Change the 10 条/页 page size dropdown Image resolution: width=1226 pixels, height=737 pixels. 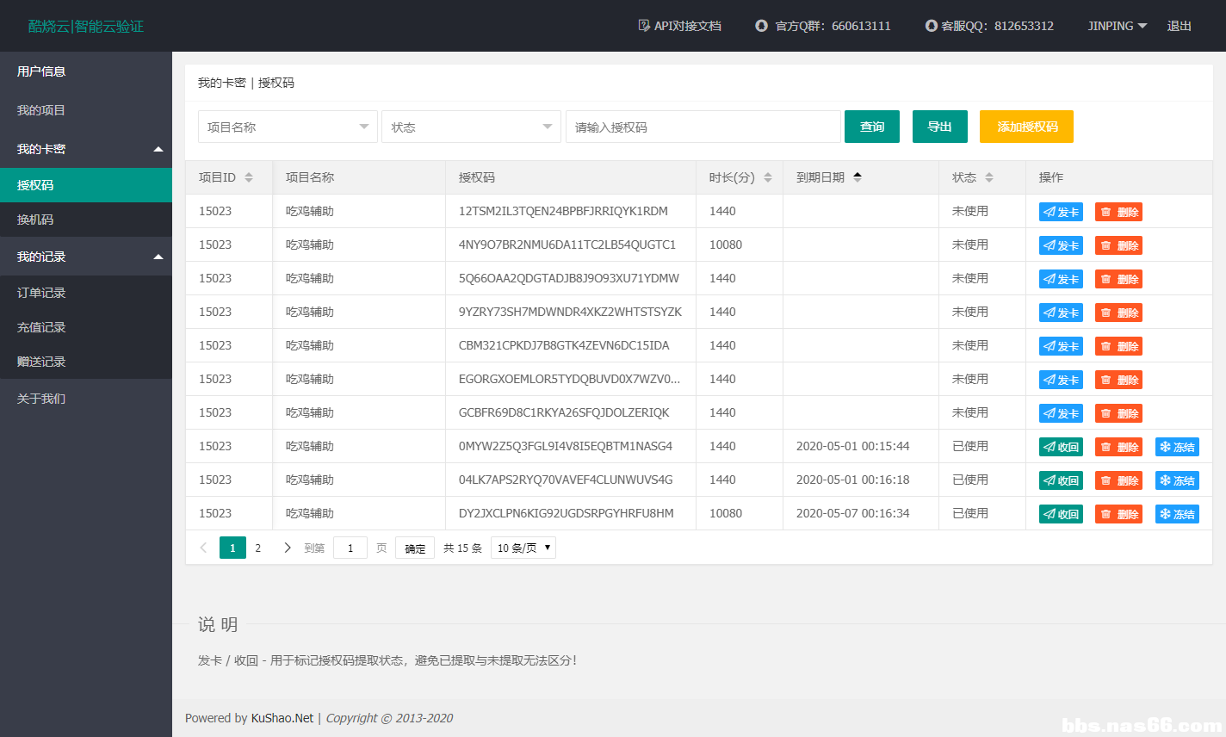coord(523,548)
